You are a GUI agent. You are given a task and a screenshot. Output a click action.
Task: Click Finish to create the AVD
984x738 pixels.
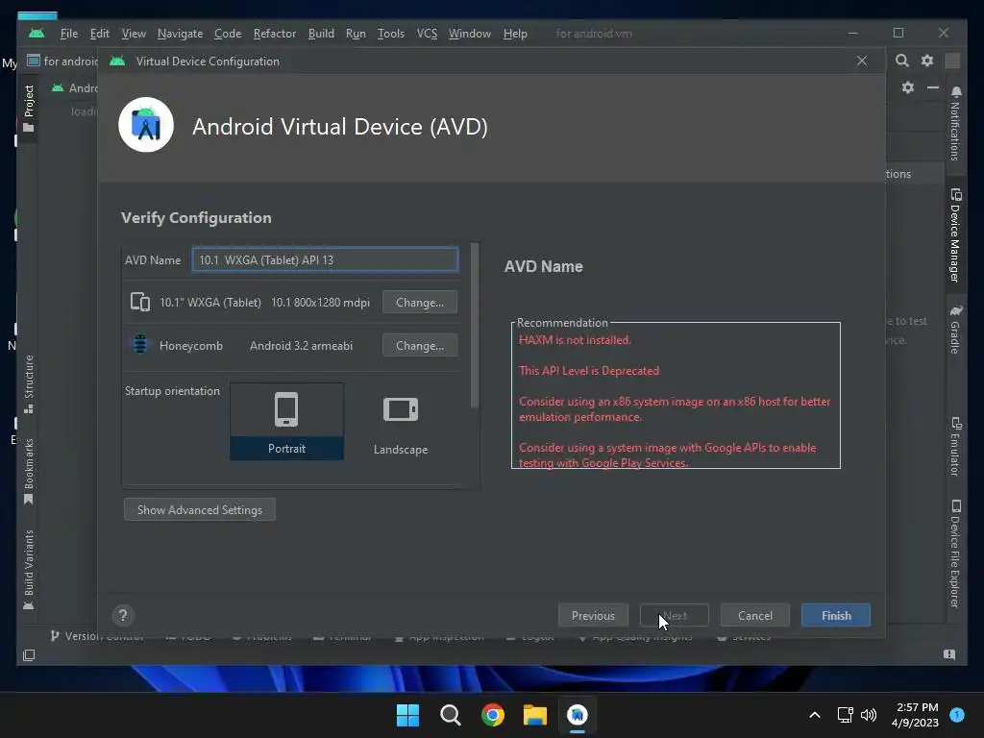click(x=836, y=616)
